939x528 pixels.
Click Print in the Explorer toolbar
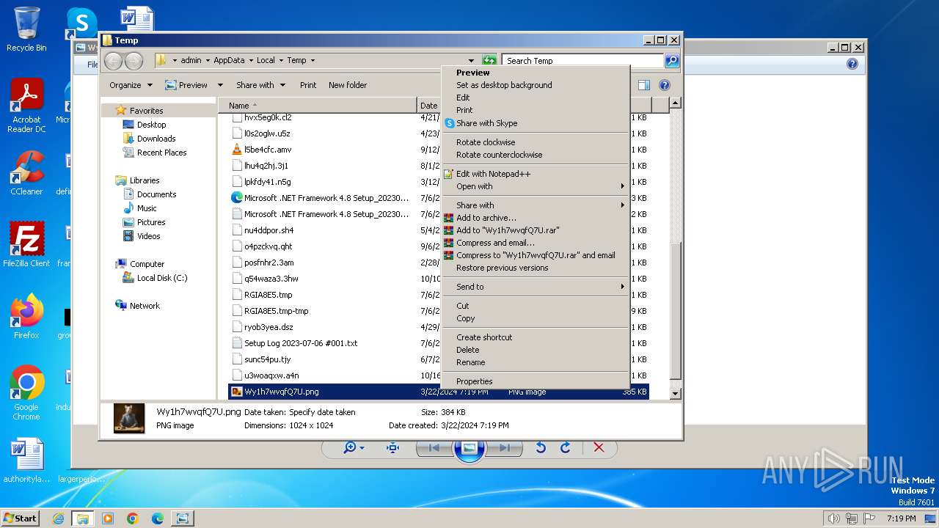click(308, 85)
